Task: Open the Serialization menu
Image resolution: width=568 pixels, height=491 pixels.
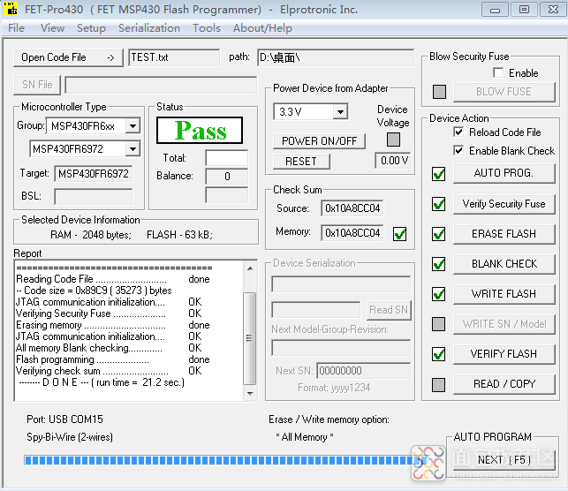Action: point(149,28)
